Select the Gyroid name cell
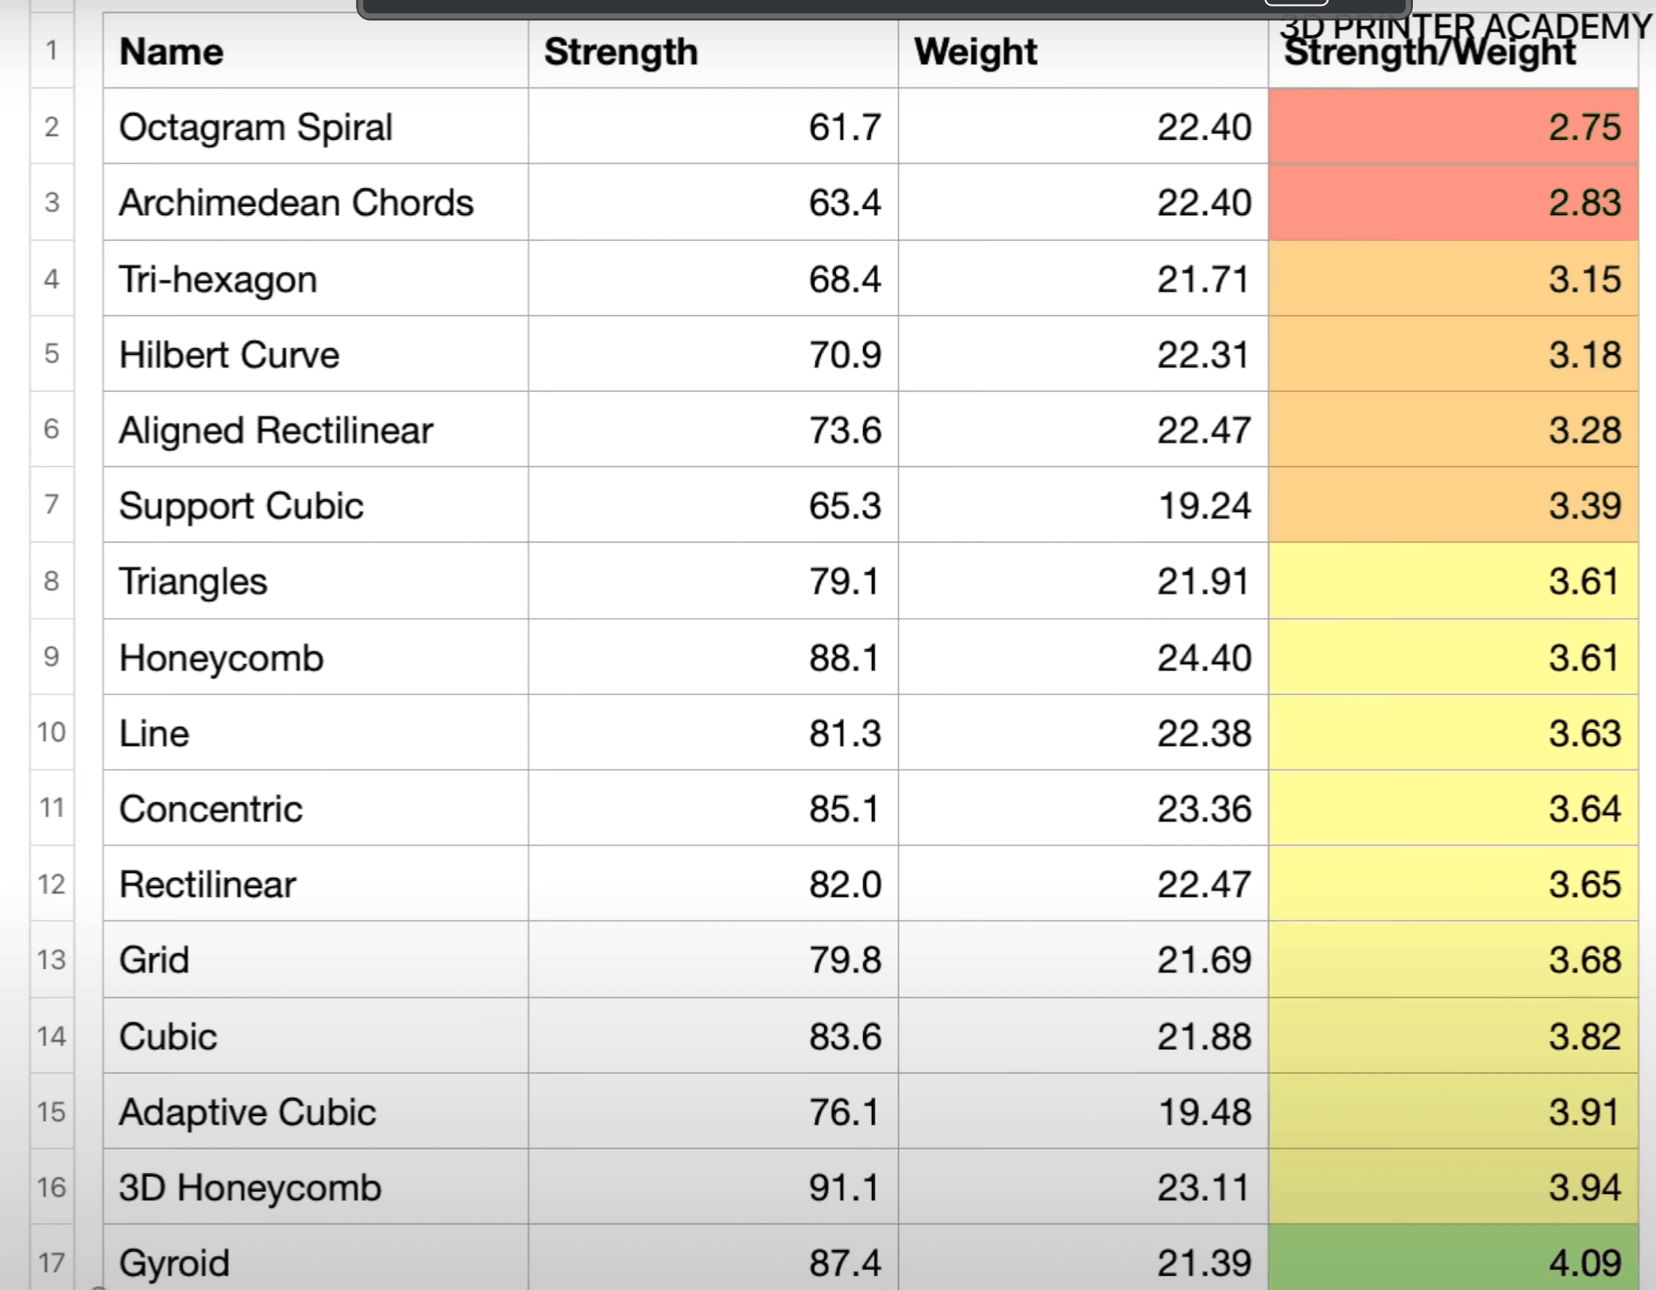The image size is (1656, 1290). coord(315,1262)
